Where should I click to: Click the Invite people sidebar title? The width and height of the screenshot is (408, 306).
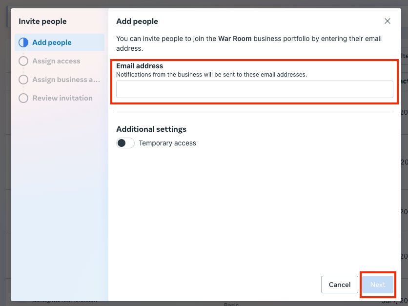click(42, 21)
